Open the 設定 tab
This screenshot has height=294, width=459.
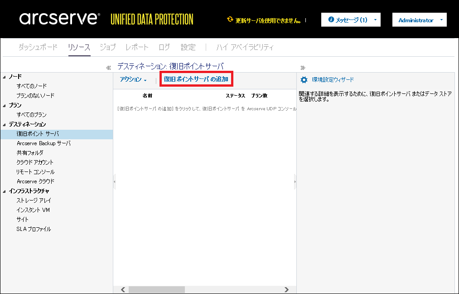click(188, 47)
